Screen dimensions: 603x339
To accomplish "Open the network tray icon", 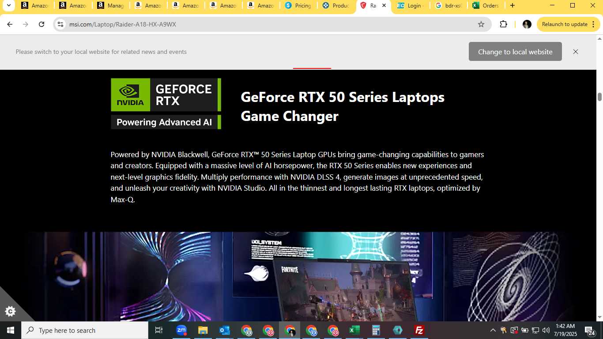I will [x=535, y=330].
